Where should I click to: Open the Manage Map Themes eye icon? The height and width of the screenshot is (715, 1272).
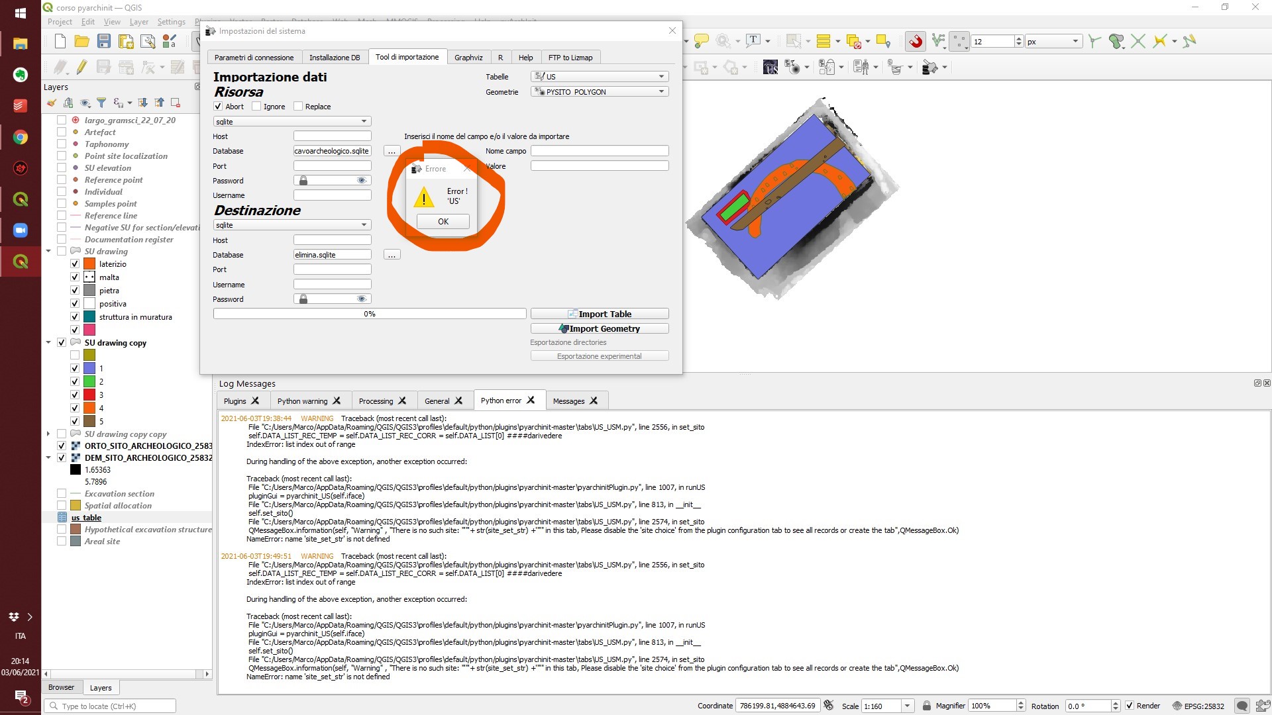pos(85,103)
